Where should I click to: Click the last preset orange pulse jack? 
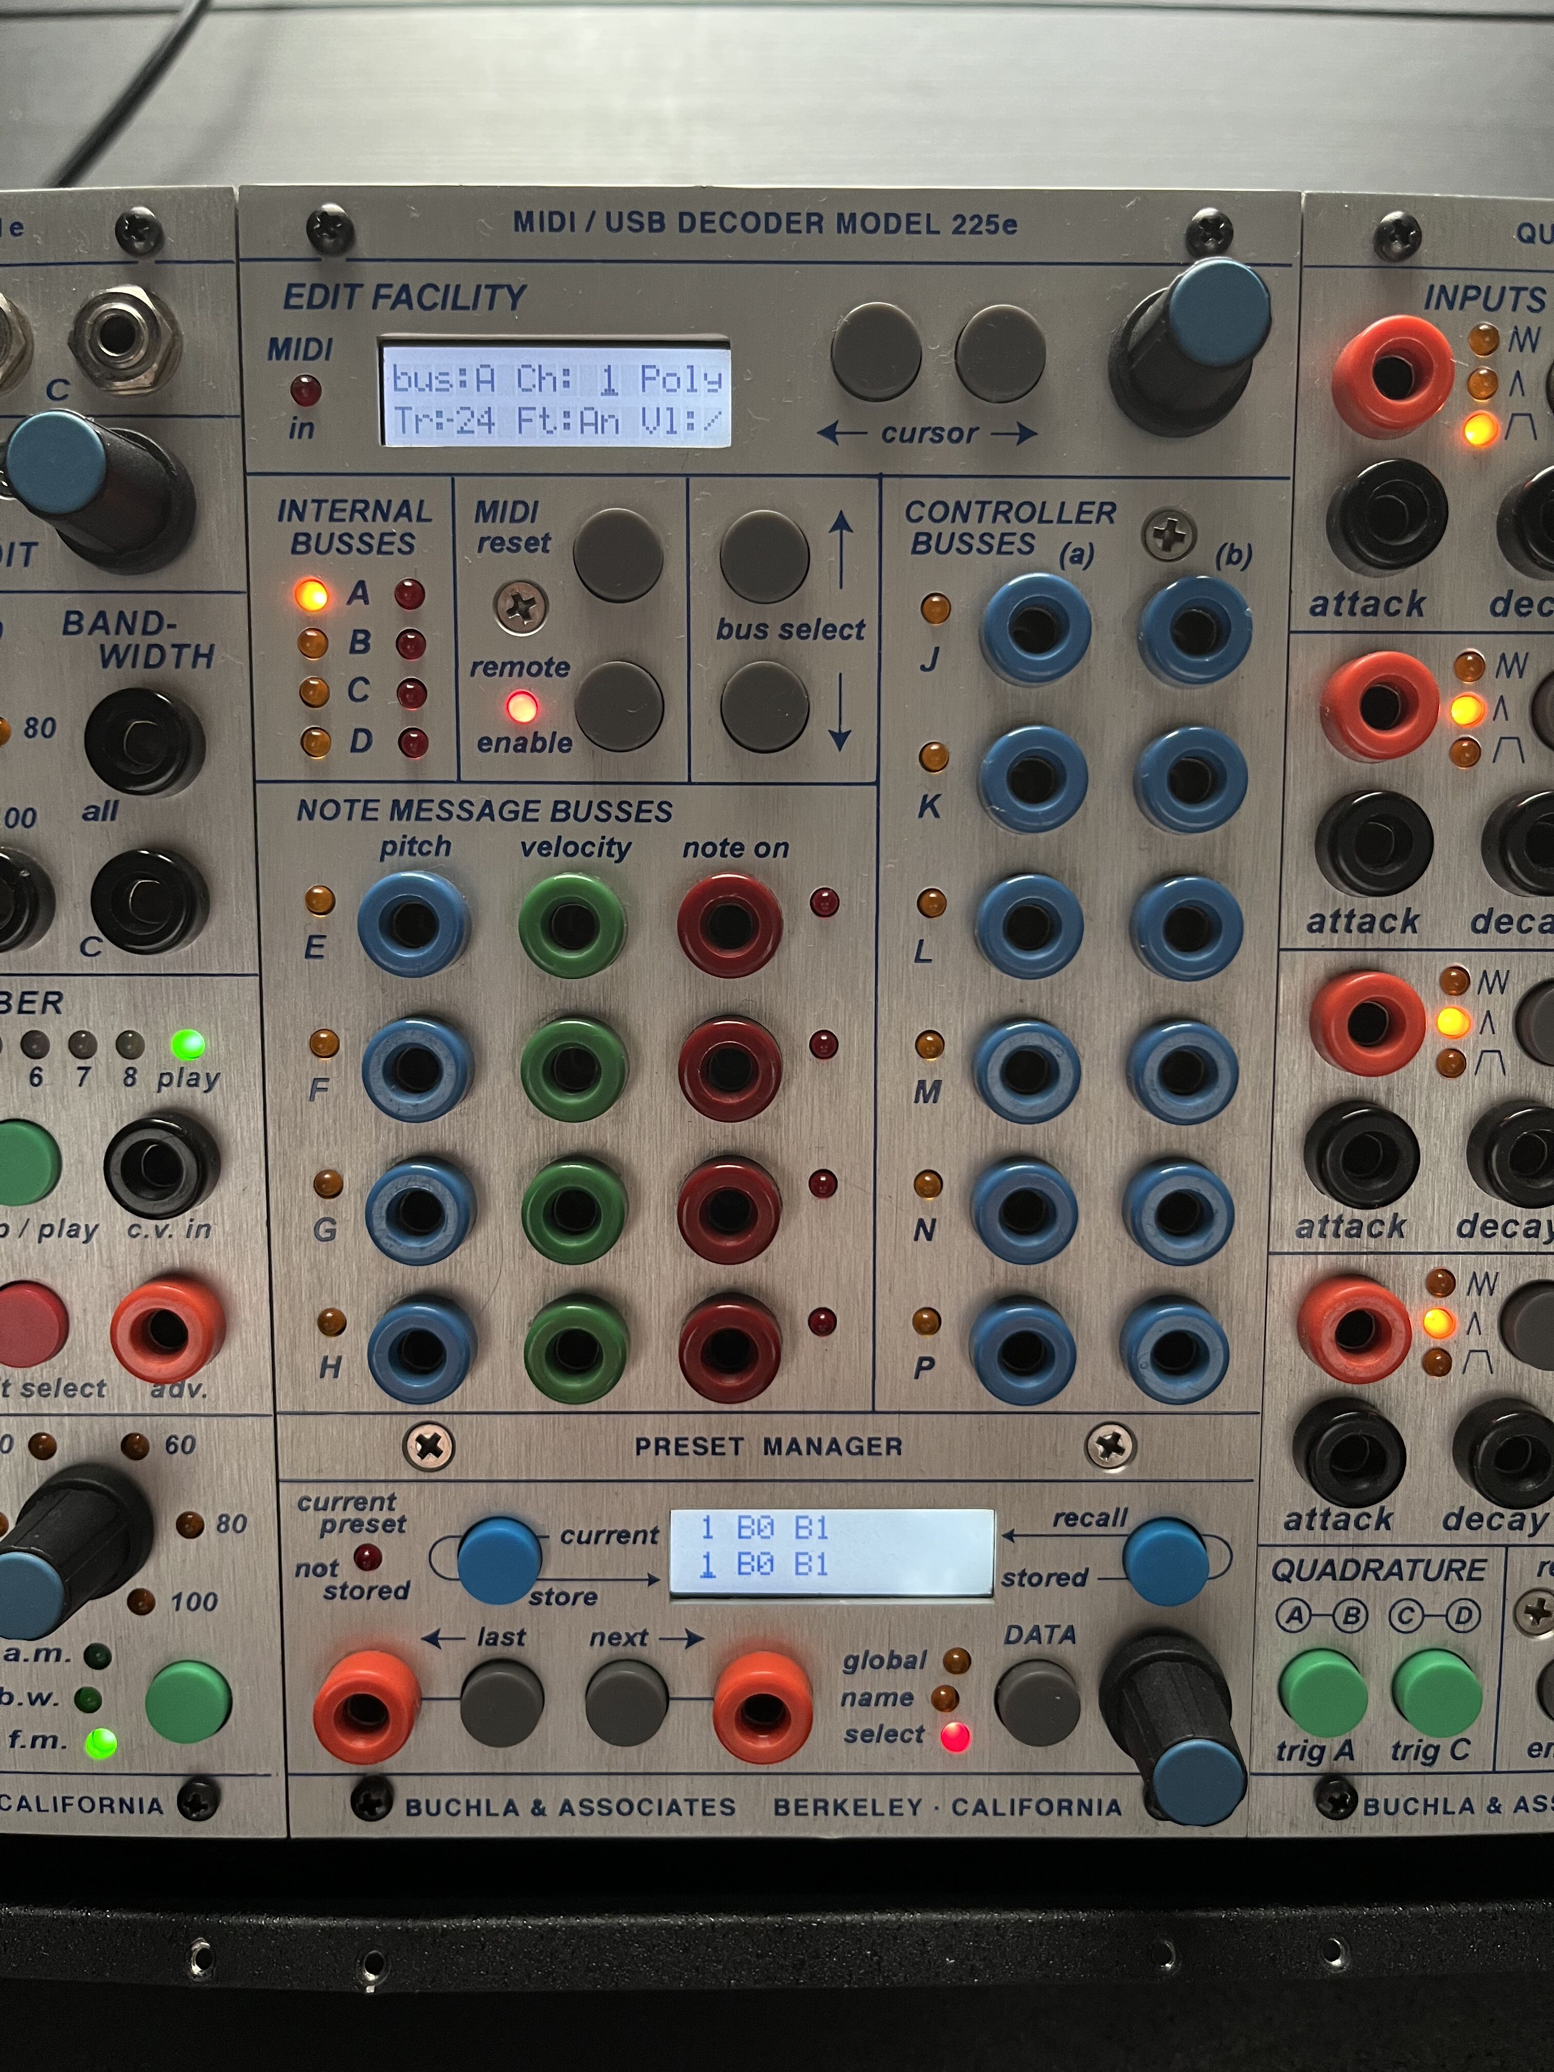click(x=366, y=1708)
